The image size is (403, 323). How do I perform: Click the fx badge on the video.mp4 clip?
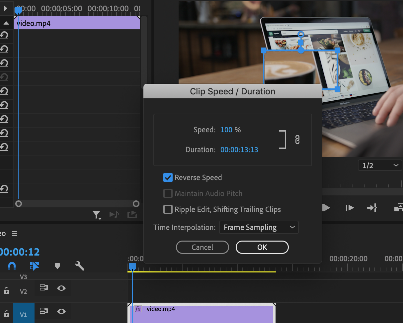pyautogui.click(x=138, y=309)
